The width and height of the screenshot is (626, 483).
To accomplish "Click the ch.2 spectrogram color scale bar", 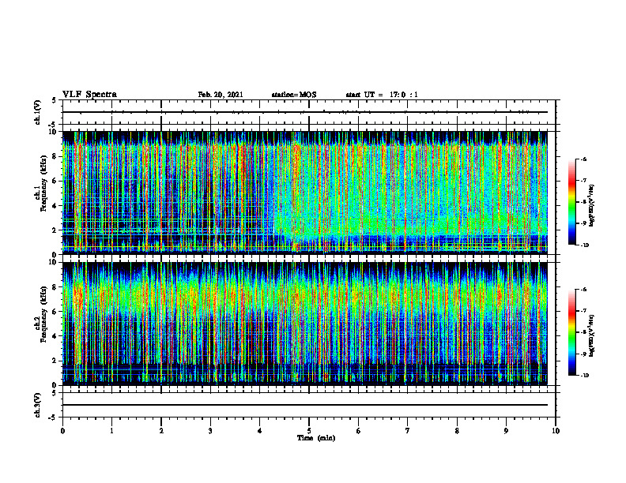I will 571,332.
